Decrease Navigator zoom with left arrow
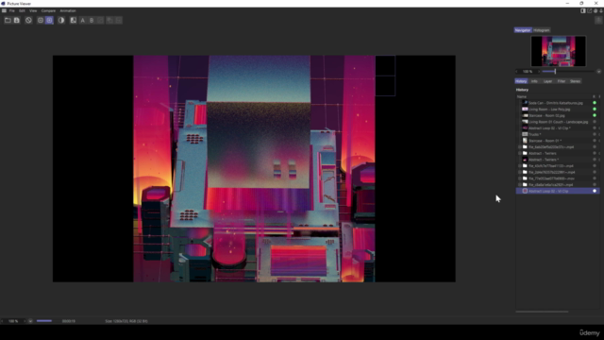The height and width of the screenshot is (340, 604). (x=516, y=72)
